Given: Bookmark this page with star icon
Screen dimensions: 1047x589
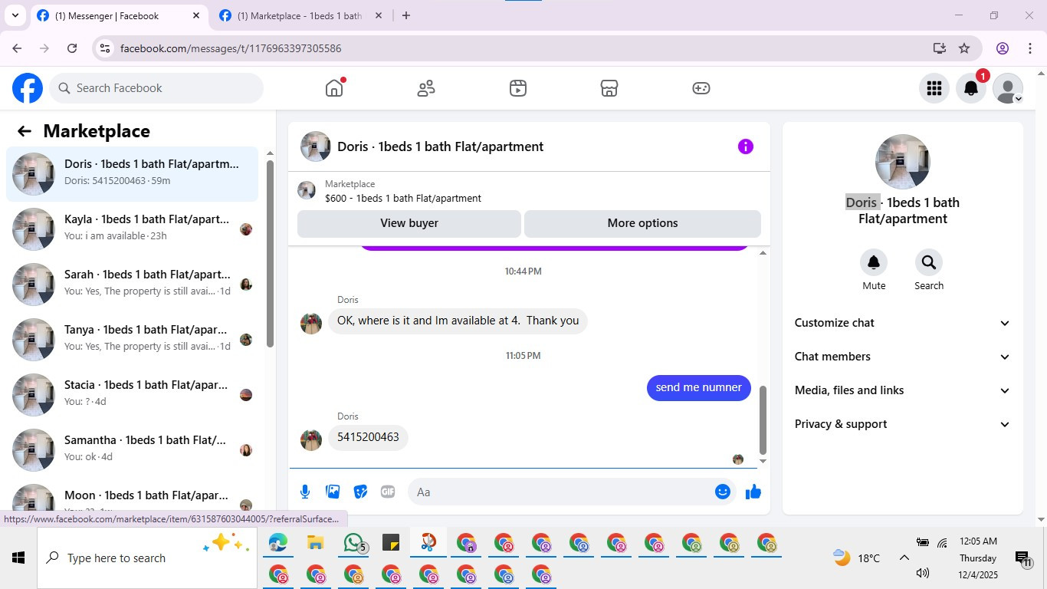Looking at the screenshot, I should (964, 48).
